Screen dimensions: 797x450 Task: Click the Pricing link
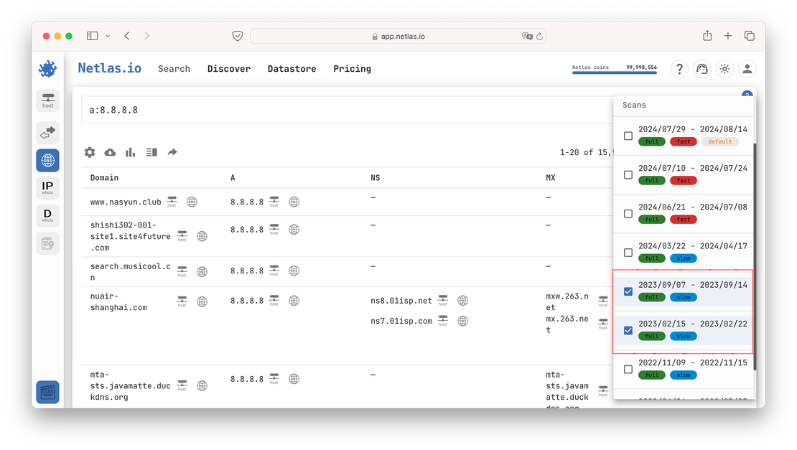click(x=352, y=69)
